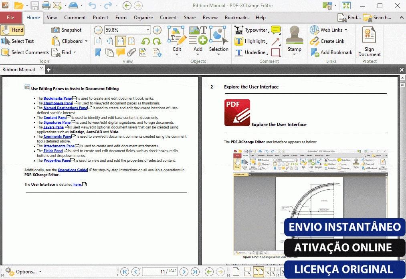Select the Hand tool
Viewport: 406px width, 279px height.
pos(12,30)
